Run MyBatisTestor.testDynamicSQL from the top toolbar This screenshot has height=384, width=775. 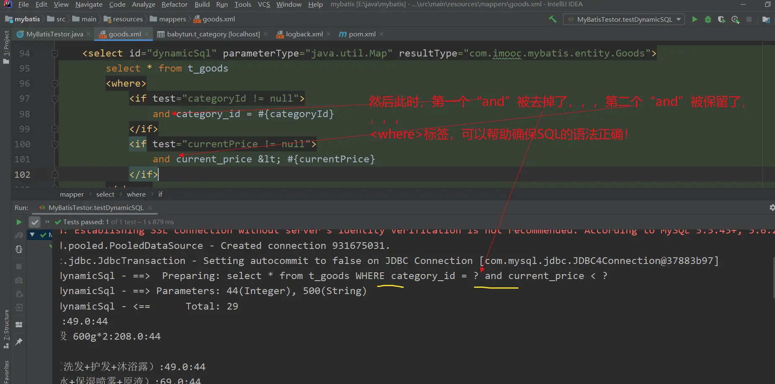(695, 19)
